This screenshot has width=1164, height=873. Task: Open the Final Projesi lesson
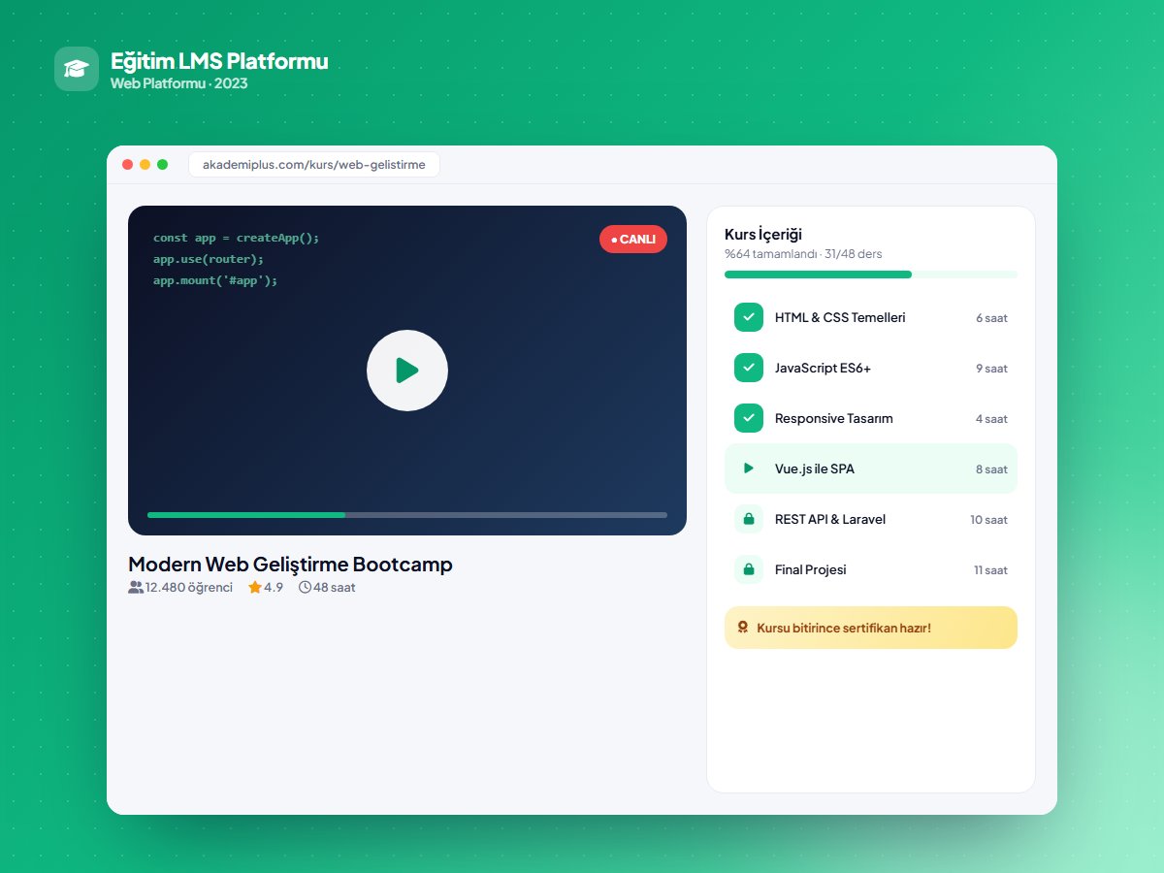tap(871, 569)
